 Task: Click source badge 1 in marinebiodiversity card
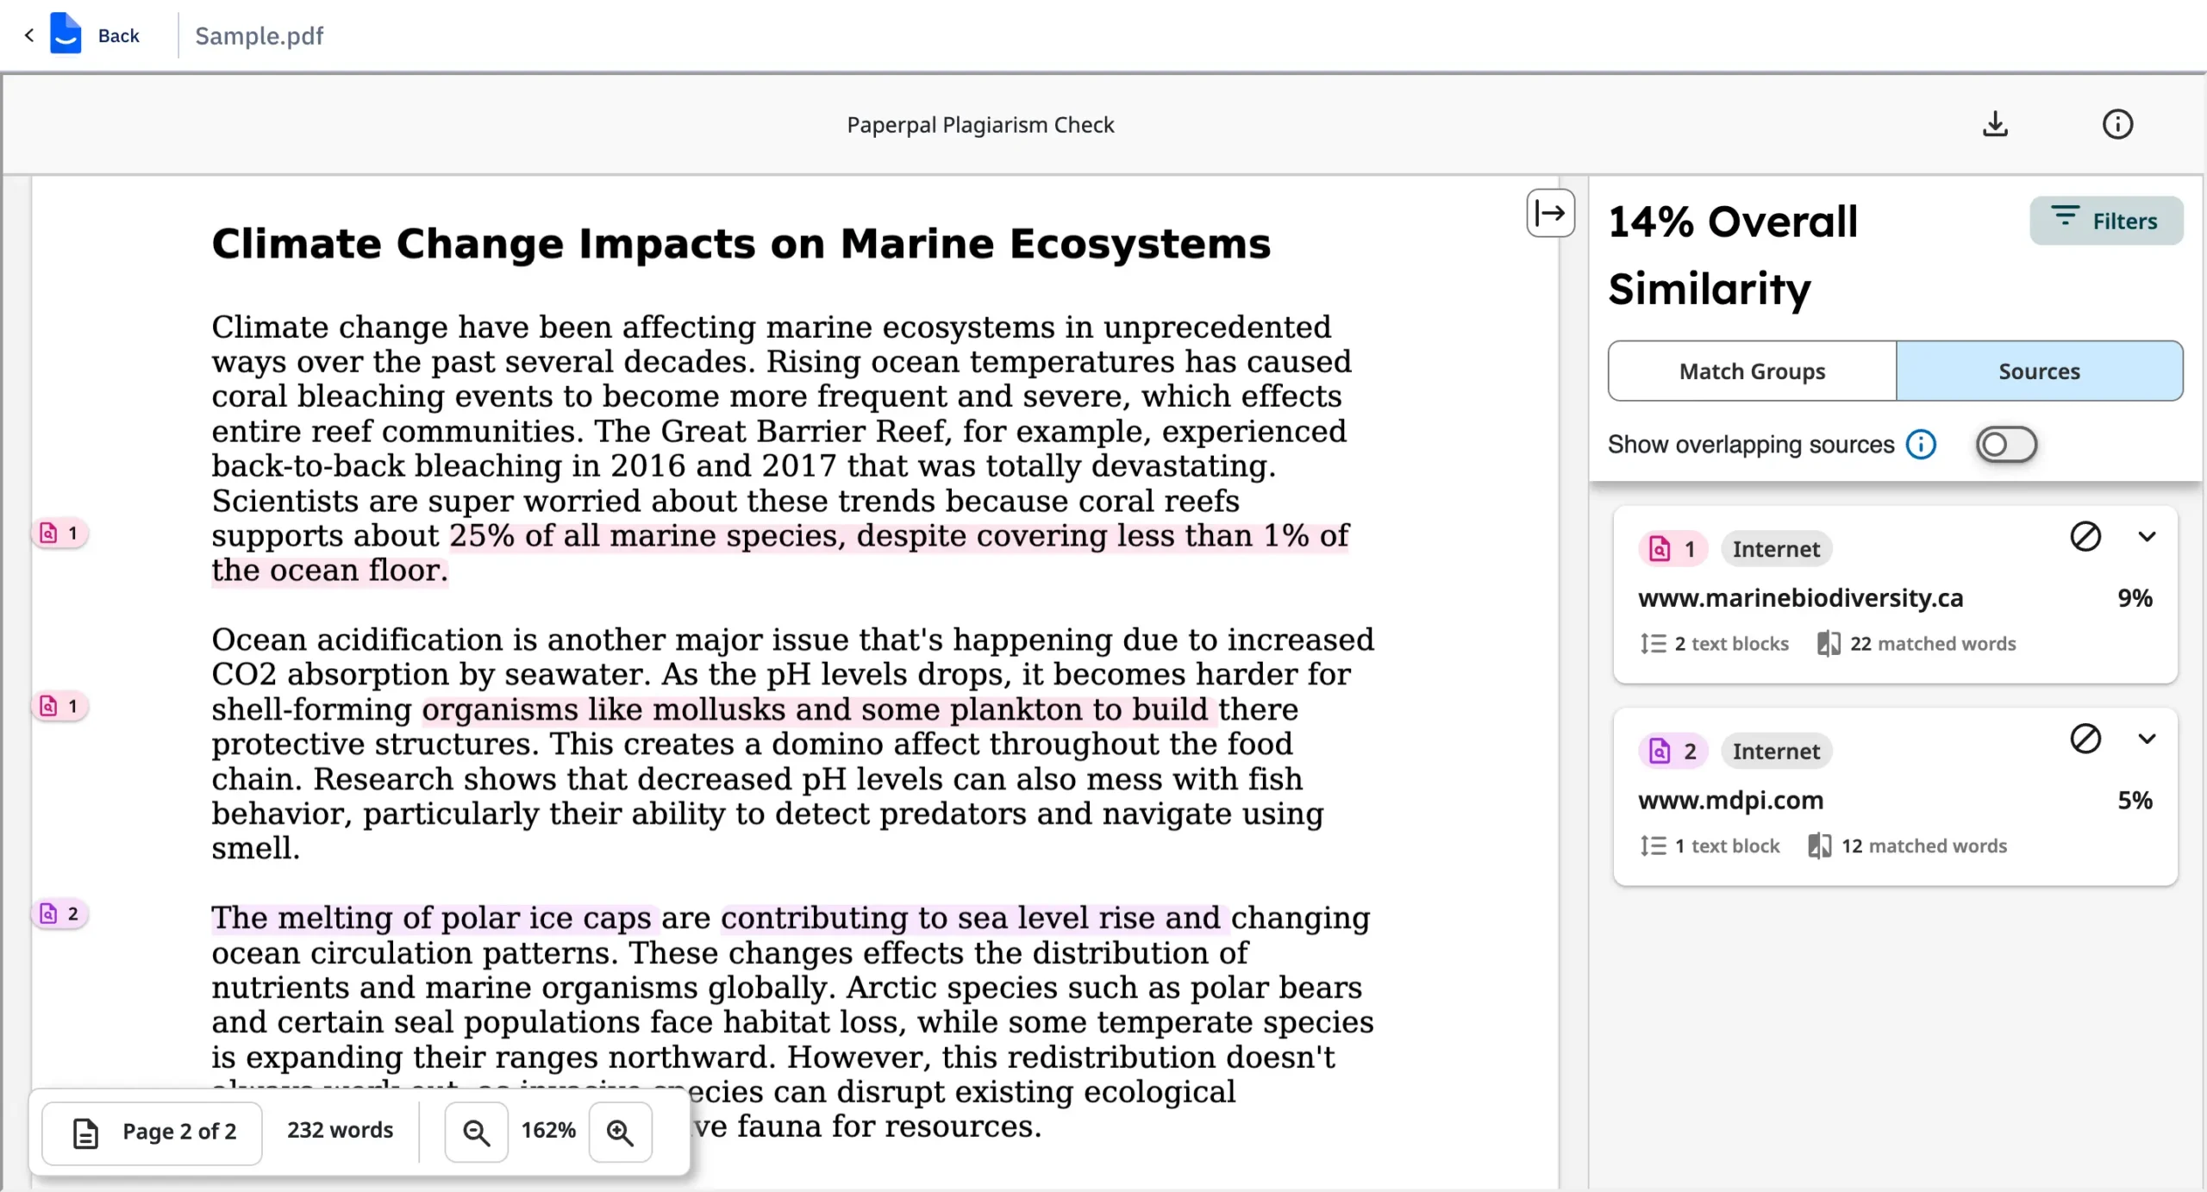click(1672, 549)
